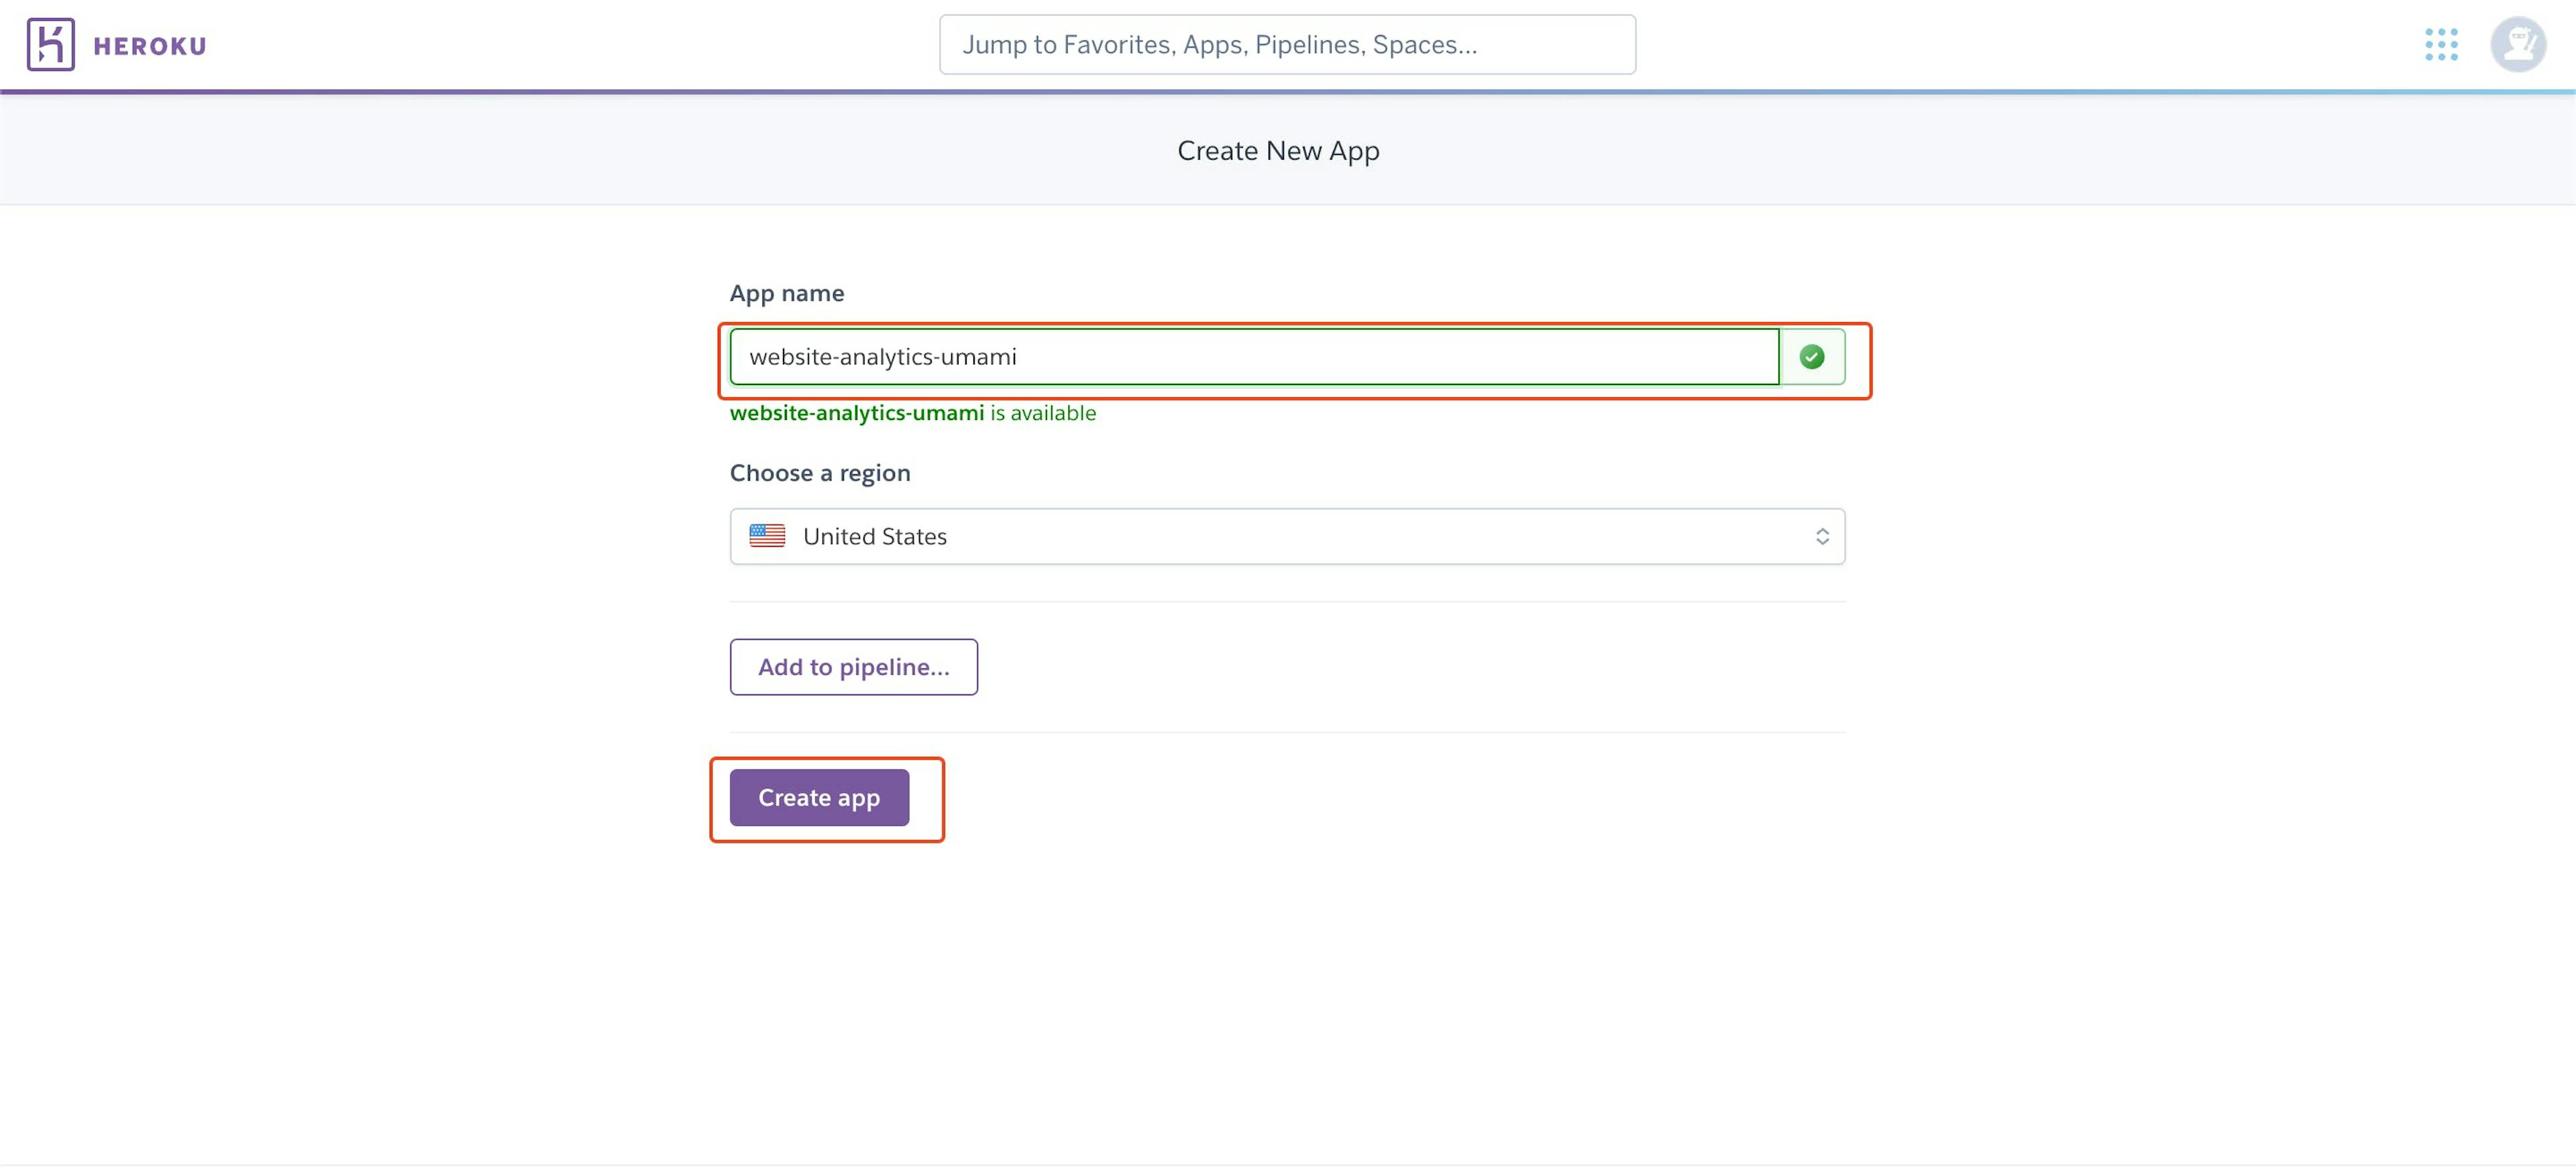Click the US flag icon in region dropdown
Image resolution: width=2576 pixels, height=1168 pixels.
point(765,535)
